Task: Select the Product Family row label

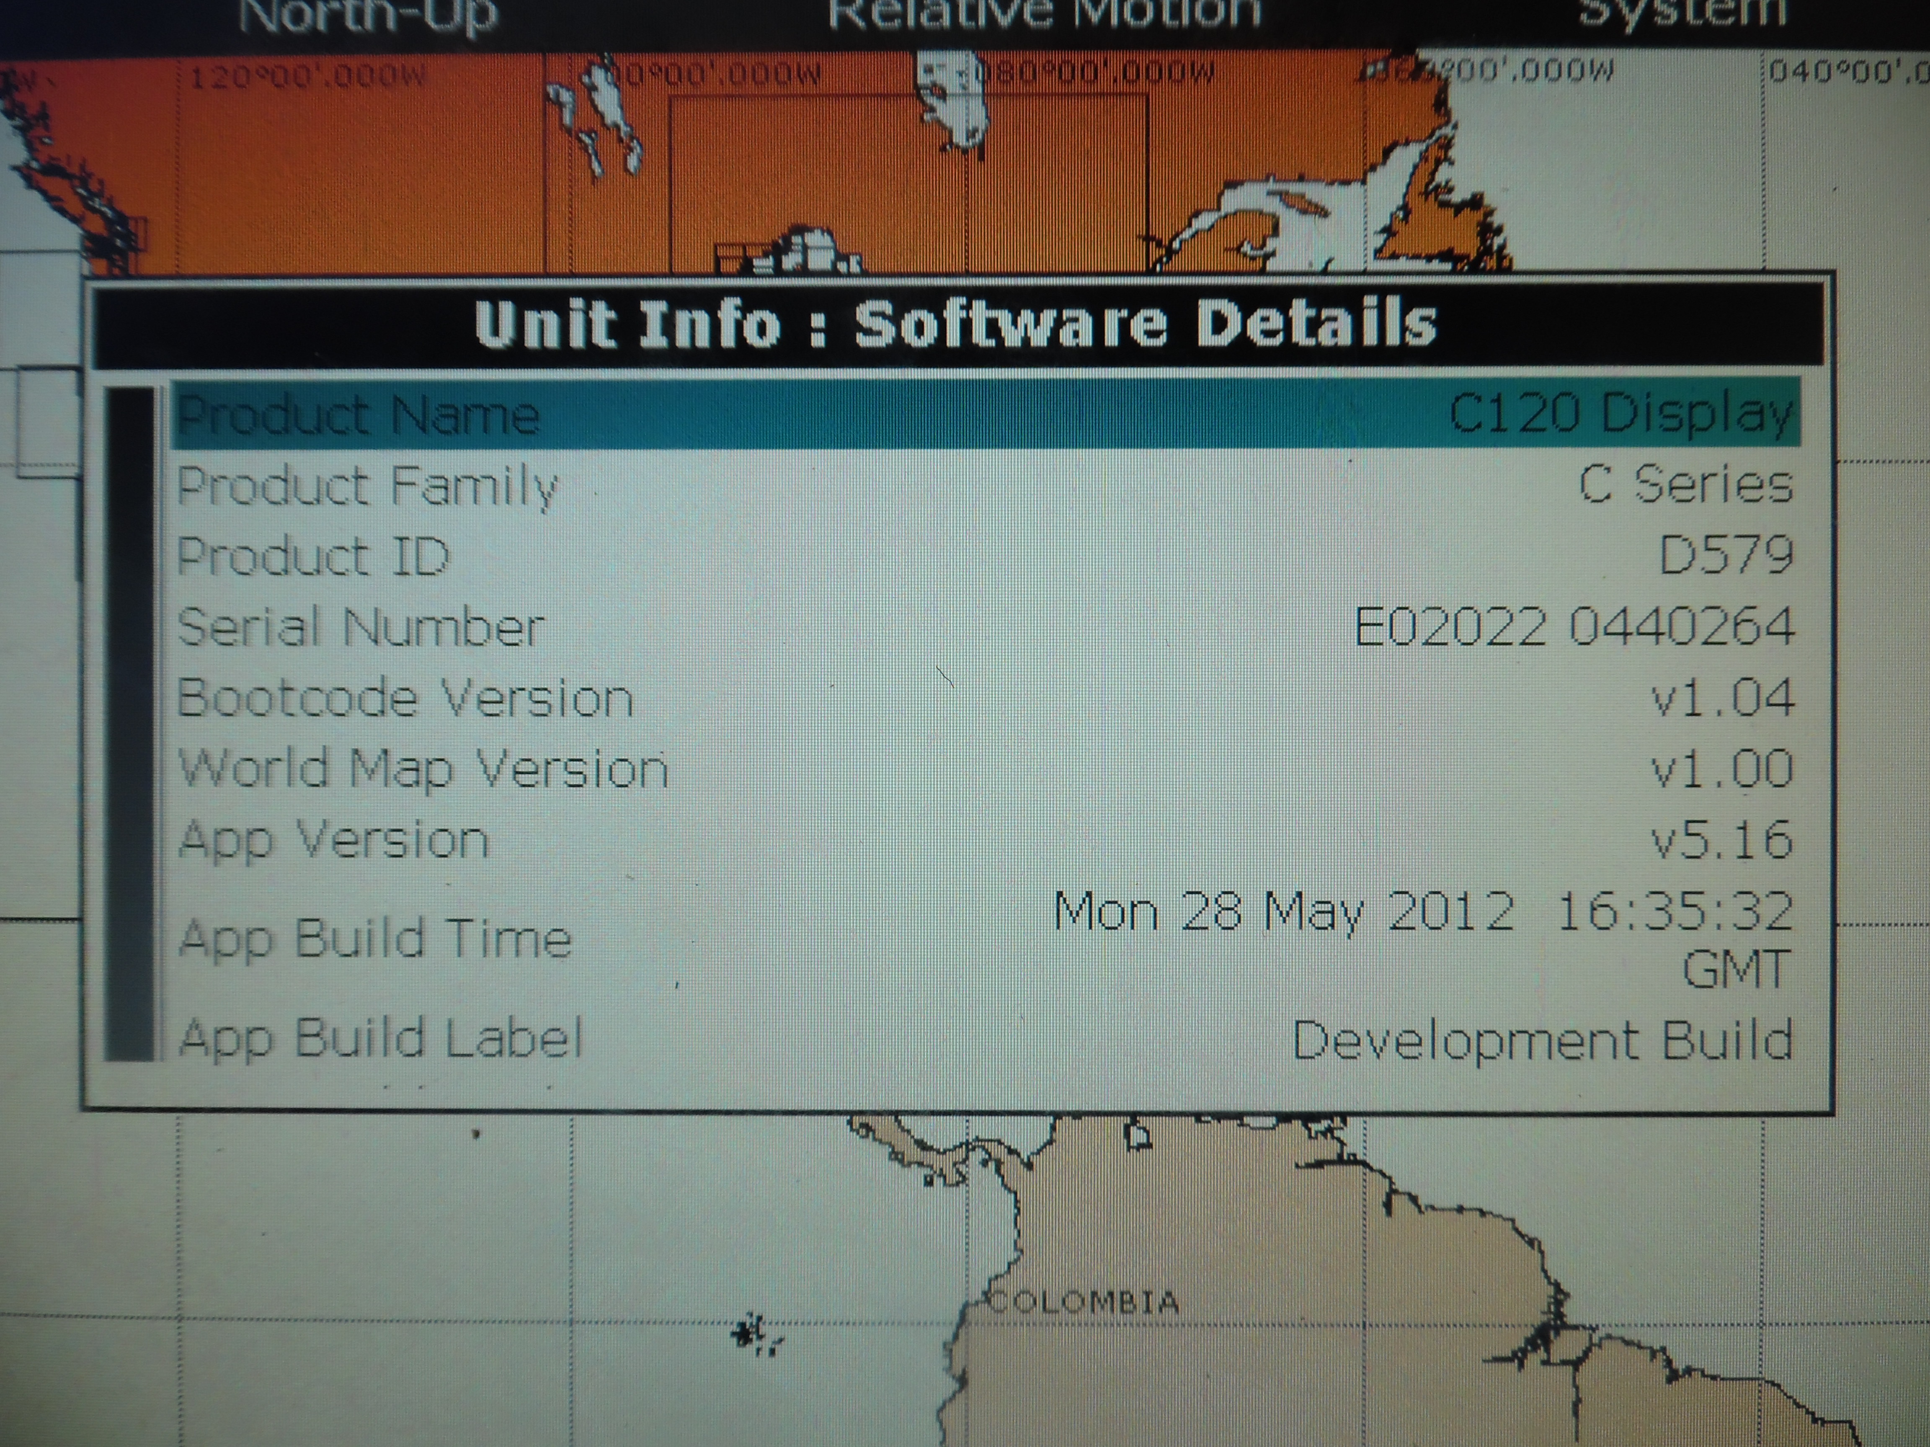Action: [x=367, y=486]
